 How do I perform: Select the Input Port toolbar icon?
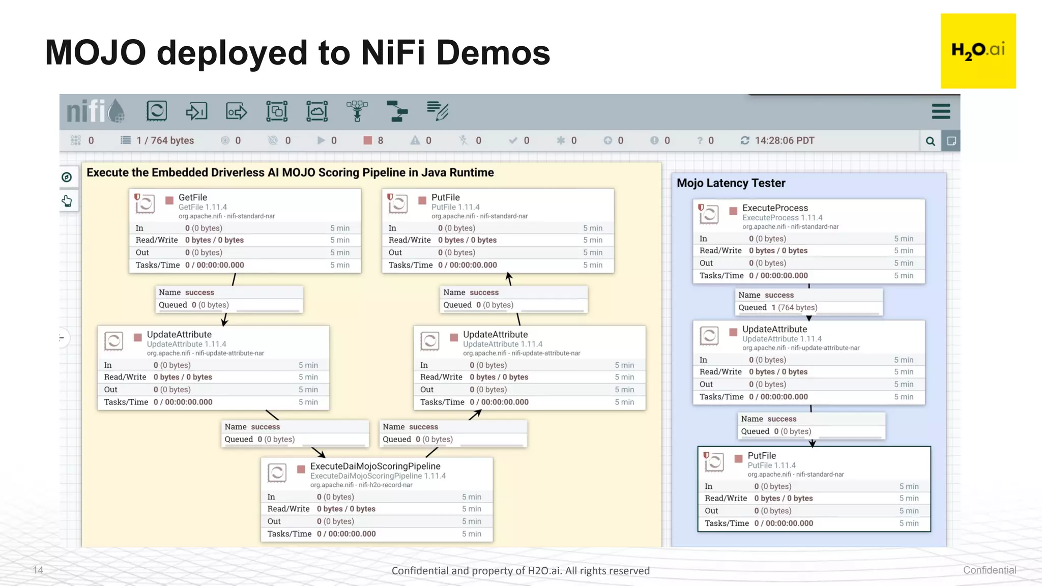pyautogui.click(x=196, y=111)
